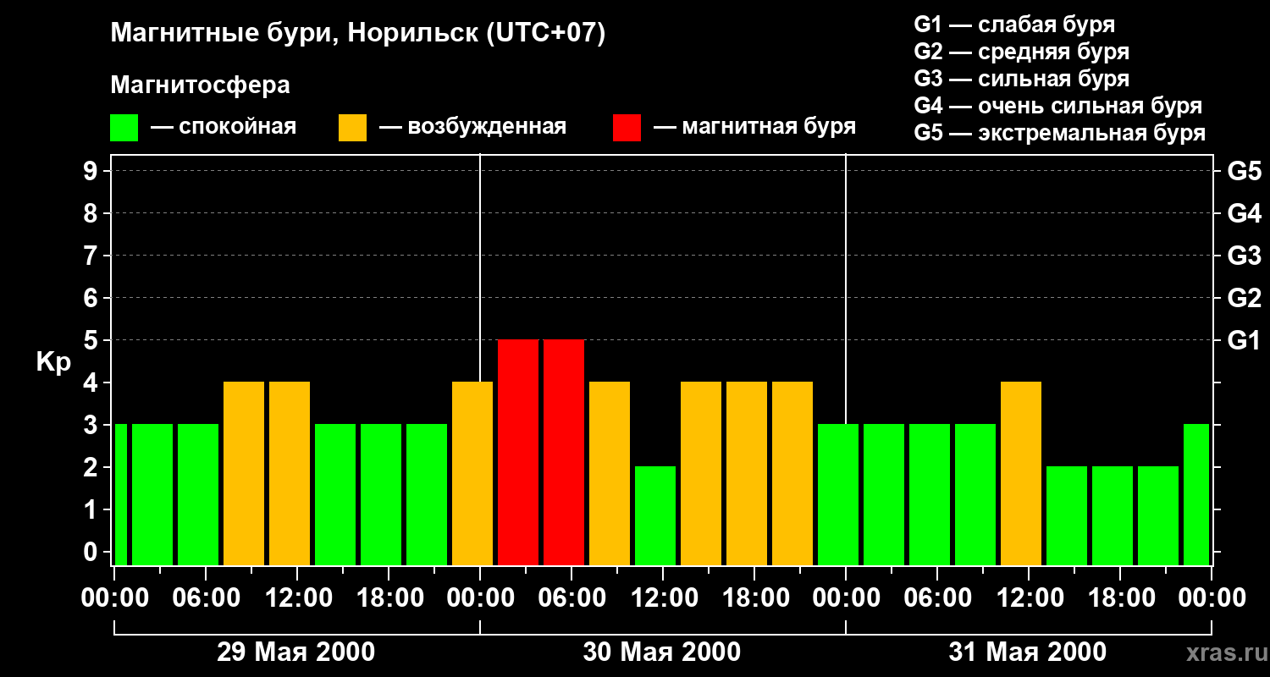The width and height of the screenshot is (1270, 677).
Task: Click the '12:00' time label under 30 May
Action: (x=663, y=598)
